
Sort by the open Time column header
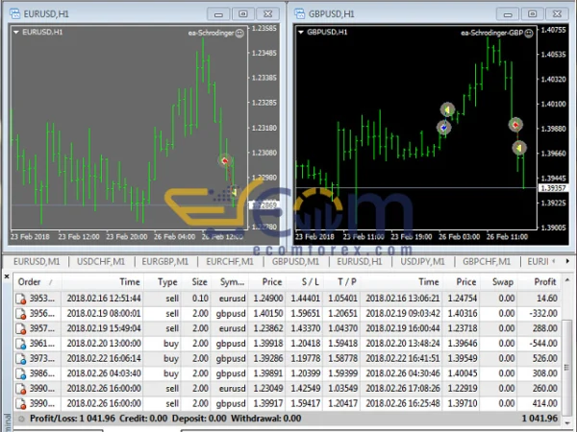(x=103, y=281)
